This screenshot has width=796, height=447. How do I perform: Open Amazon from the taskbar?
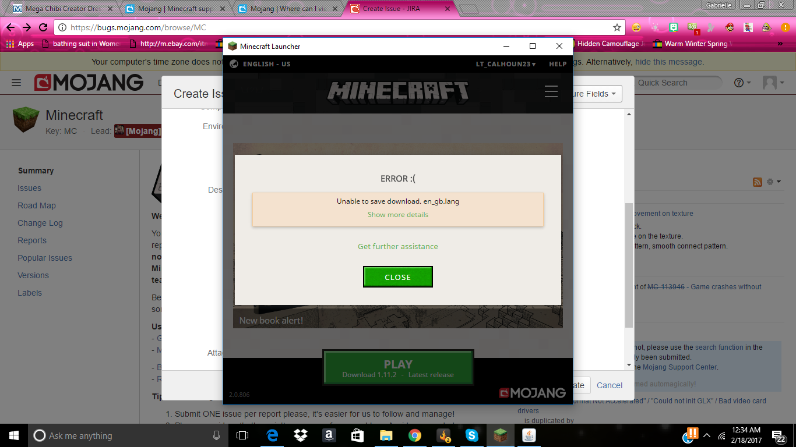329,435
